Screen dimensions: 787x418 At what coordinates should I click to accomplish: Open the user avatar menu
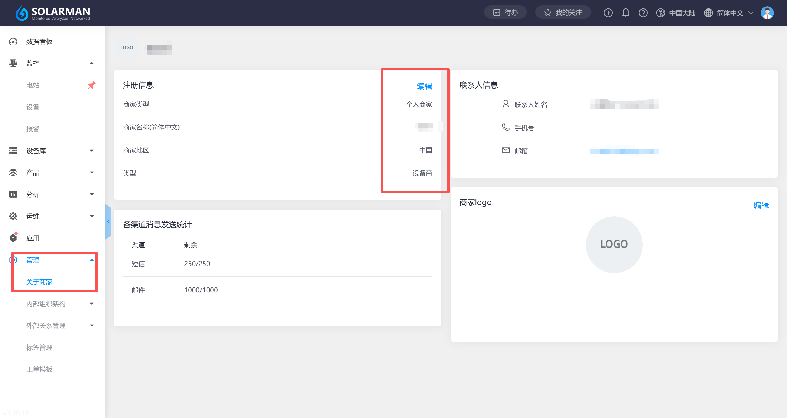click(767, 13)
